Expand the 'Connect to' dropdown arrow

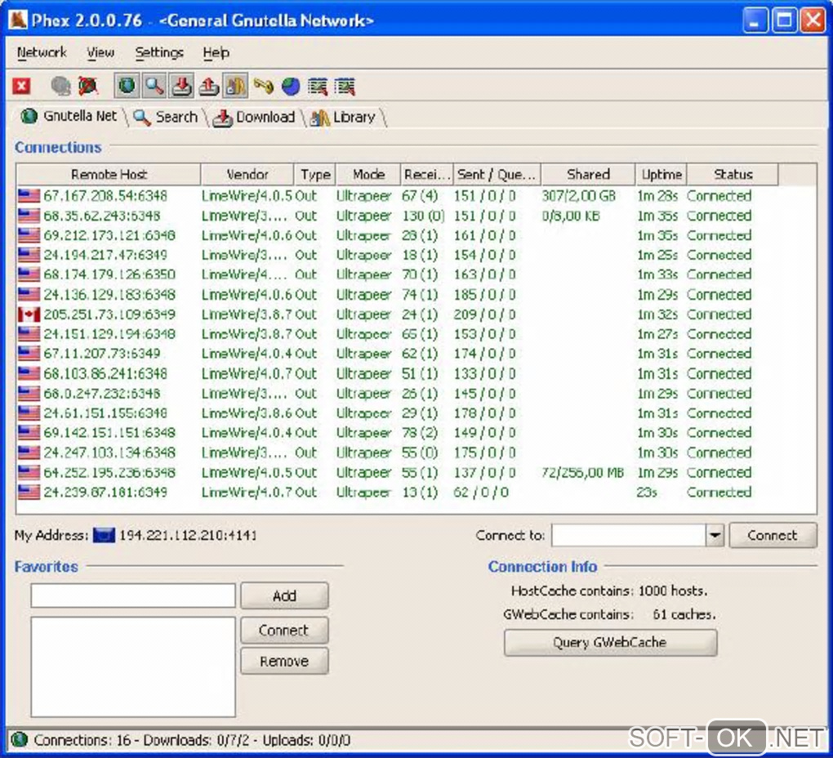715,536
